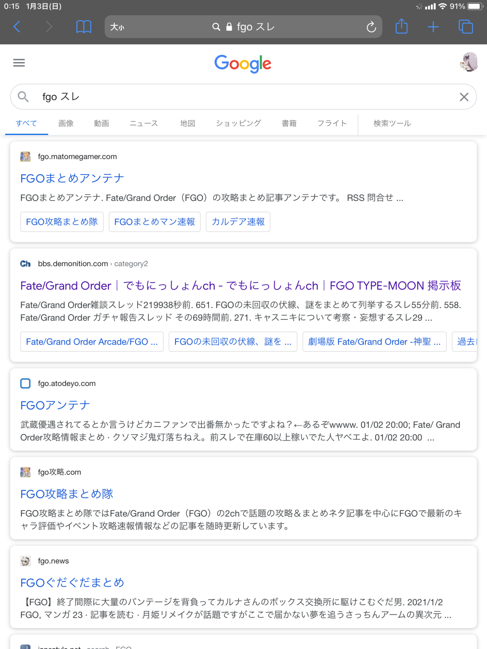The height and width of the screenshot is (649, 487).
Task: Open the Google hamburger menu
Action: 19,63
